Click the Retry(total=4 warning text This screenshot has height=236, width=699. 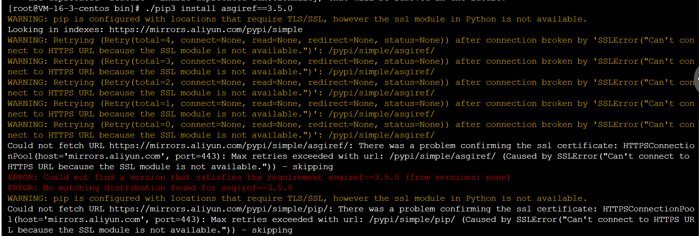point(138,40)
